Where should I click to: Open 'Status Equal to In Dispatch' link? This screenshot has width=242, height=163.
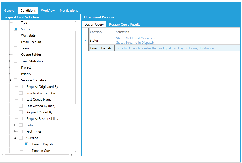[135, 43]
